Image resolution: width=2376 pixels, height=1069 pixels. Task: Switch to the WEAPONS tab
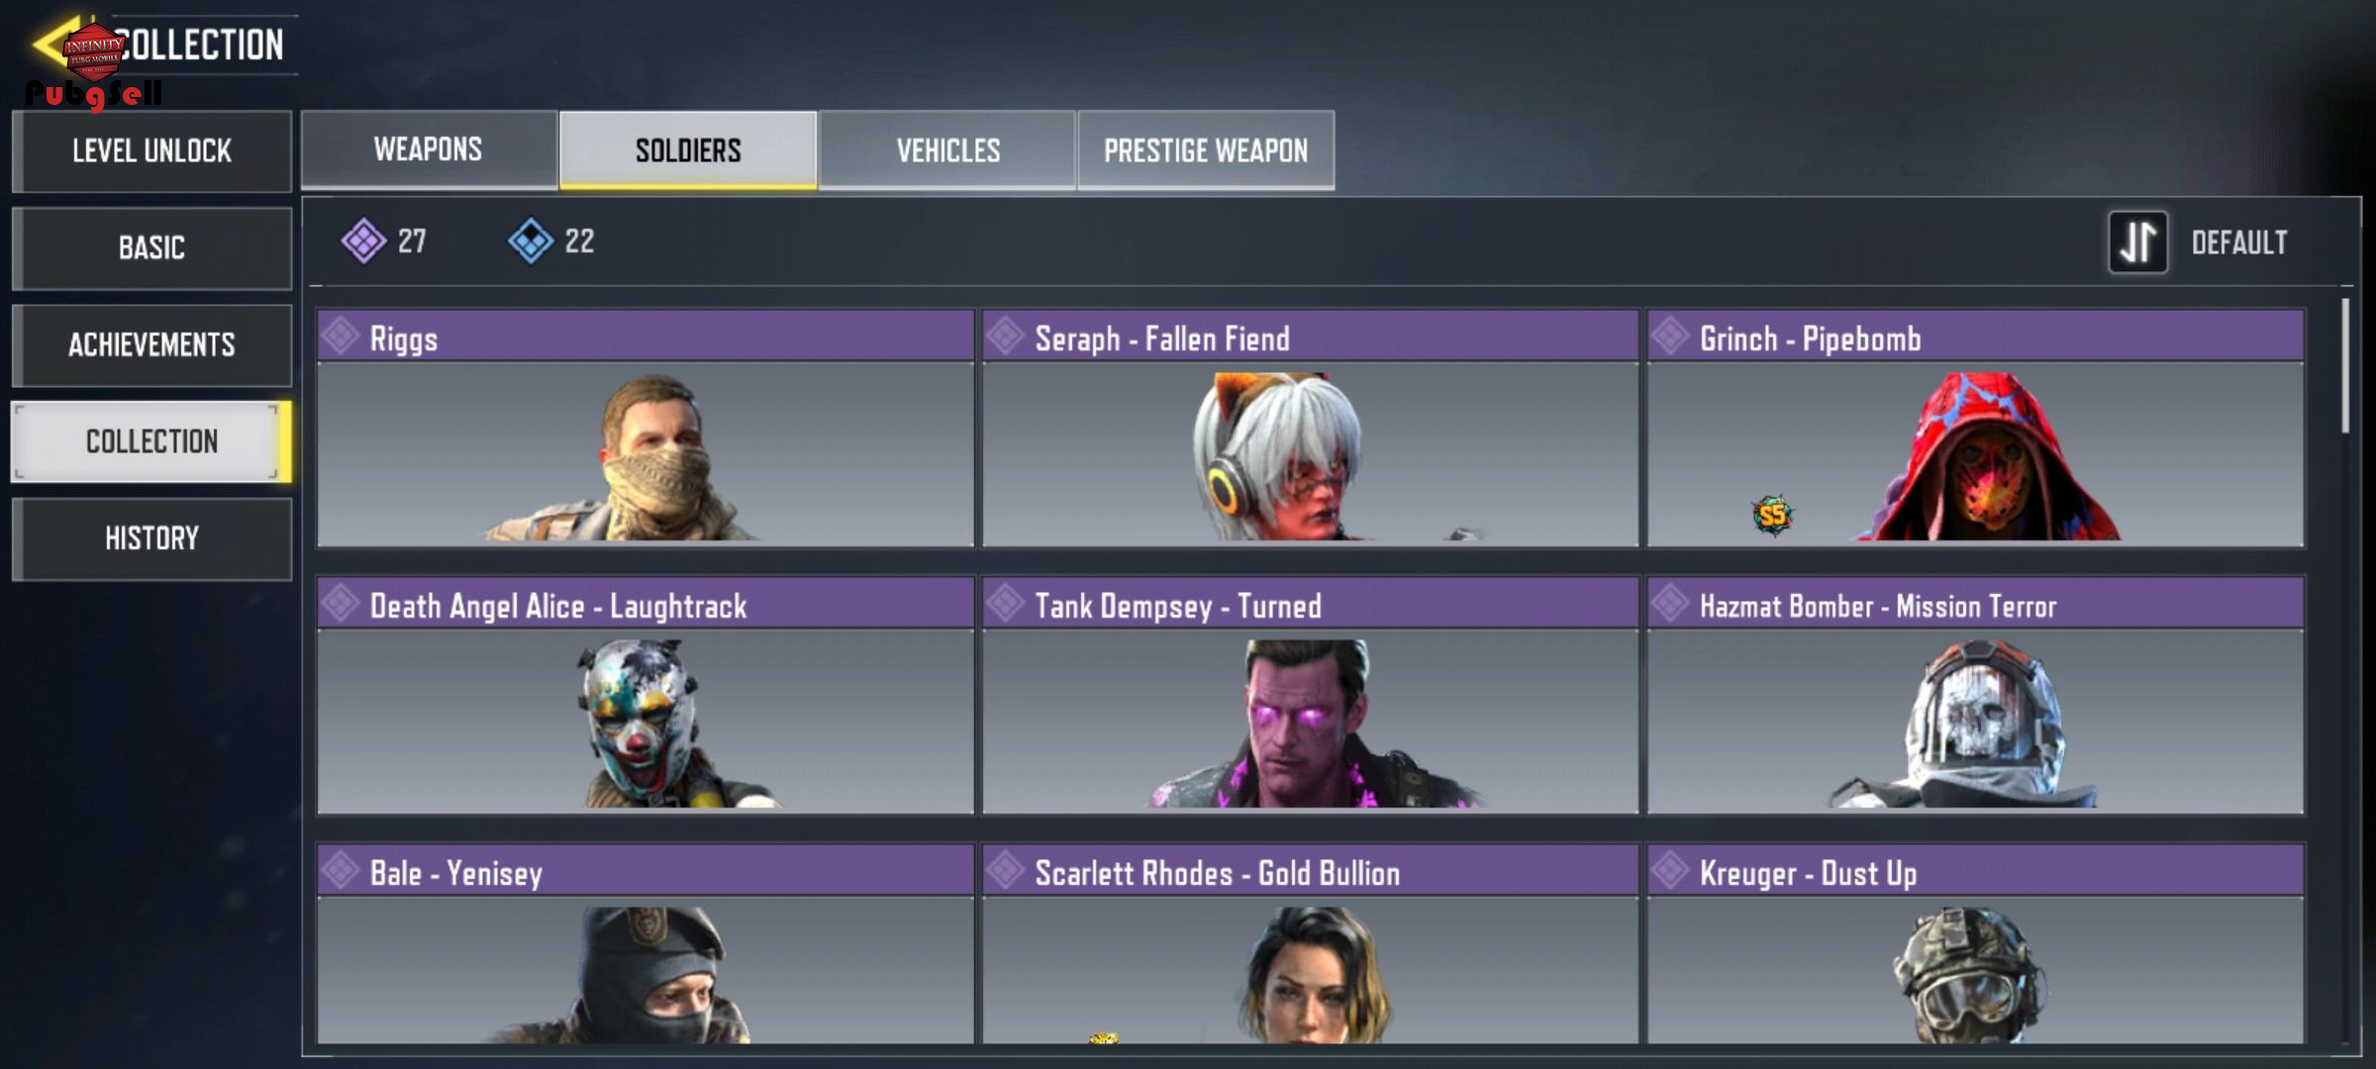pos(429,149)
